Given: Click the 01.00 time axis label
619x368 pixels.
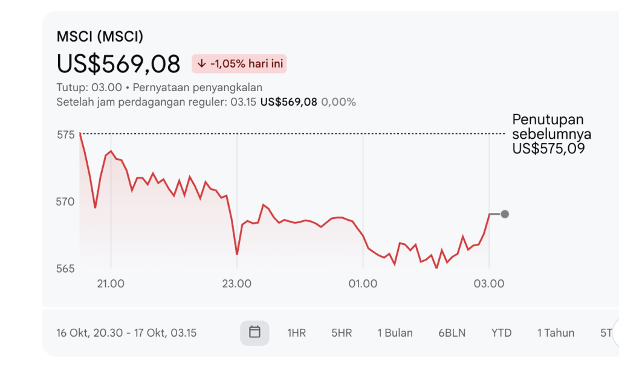Looking at the screenshot, I should [363, 284].
